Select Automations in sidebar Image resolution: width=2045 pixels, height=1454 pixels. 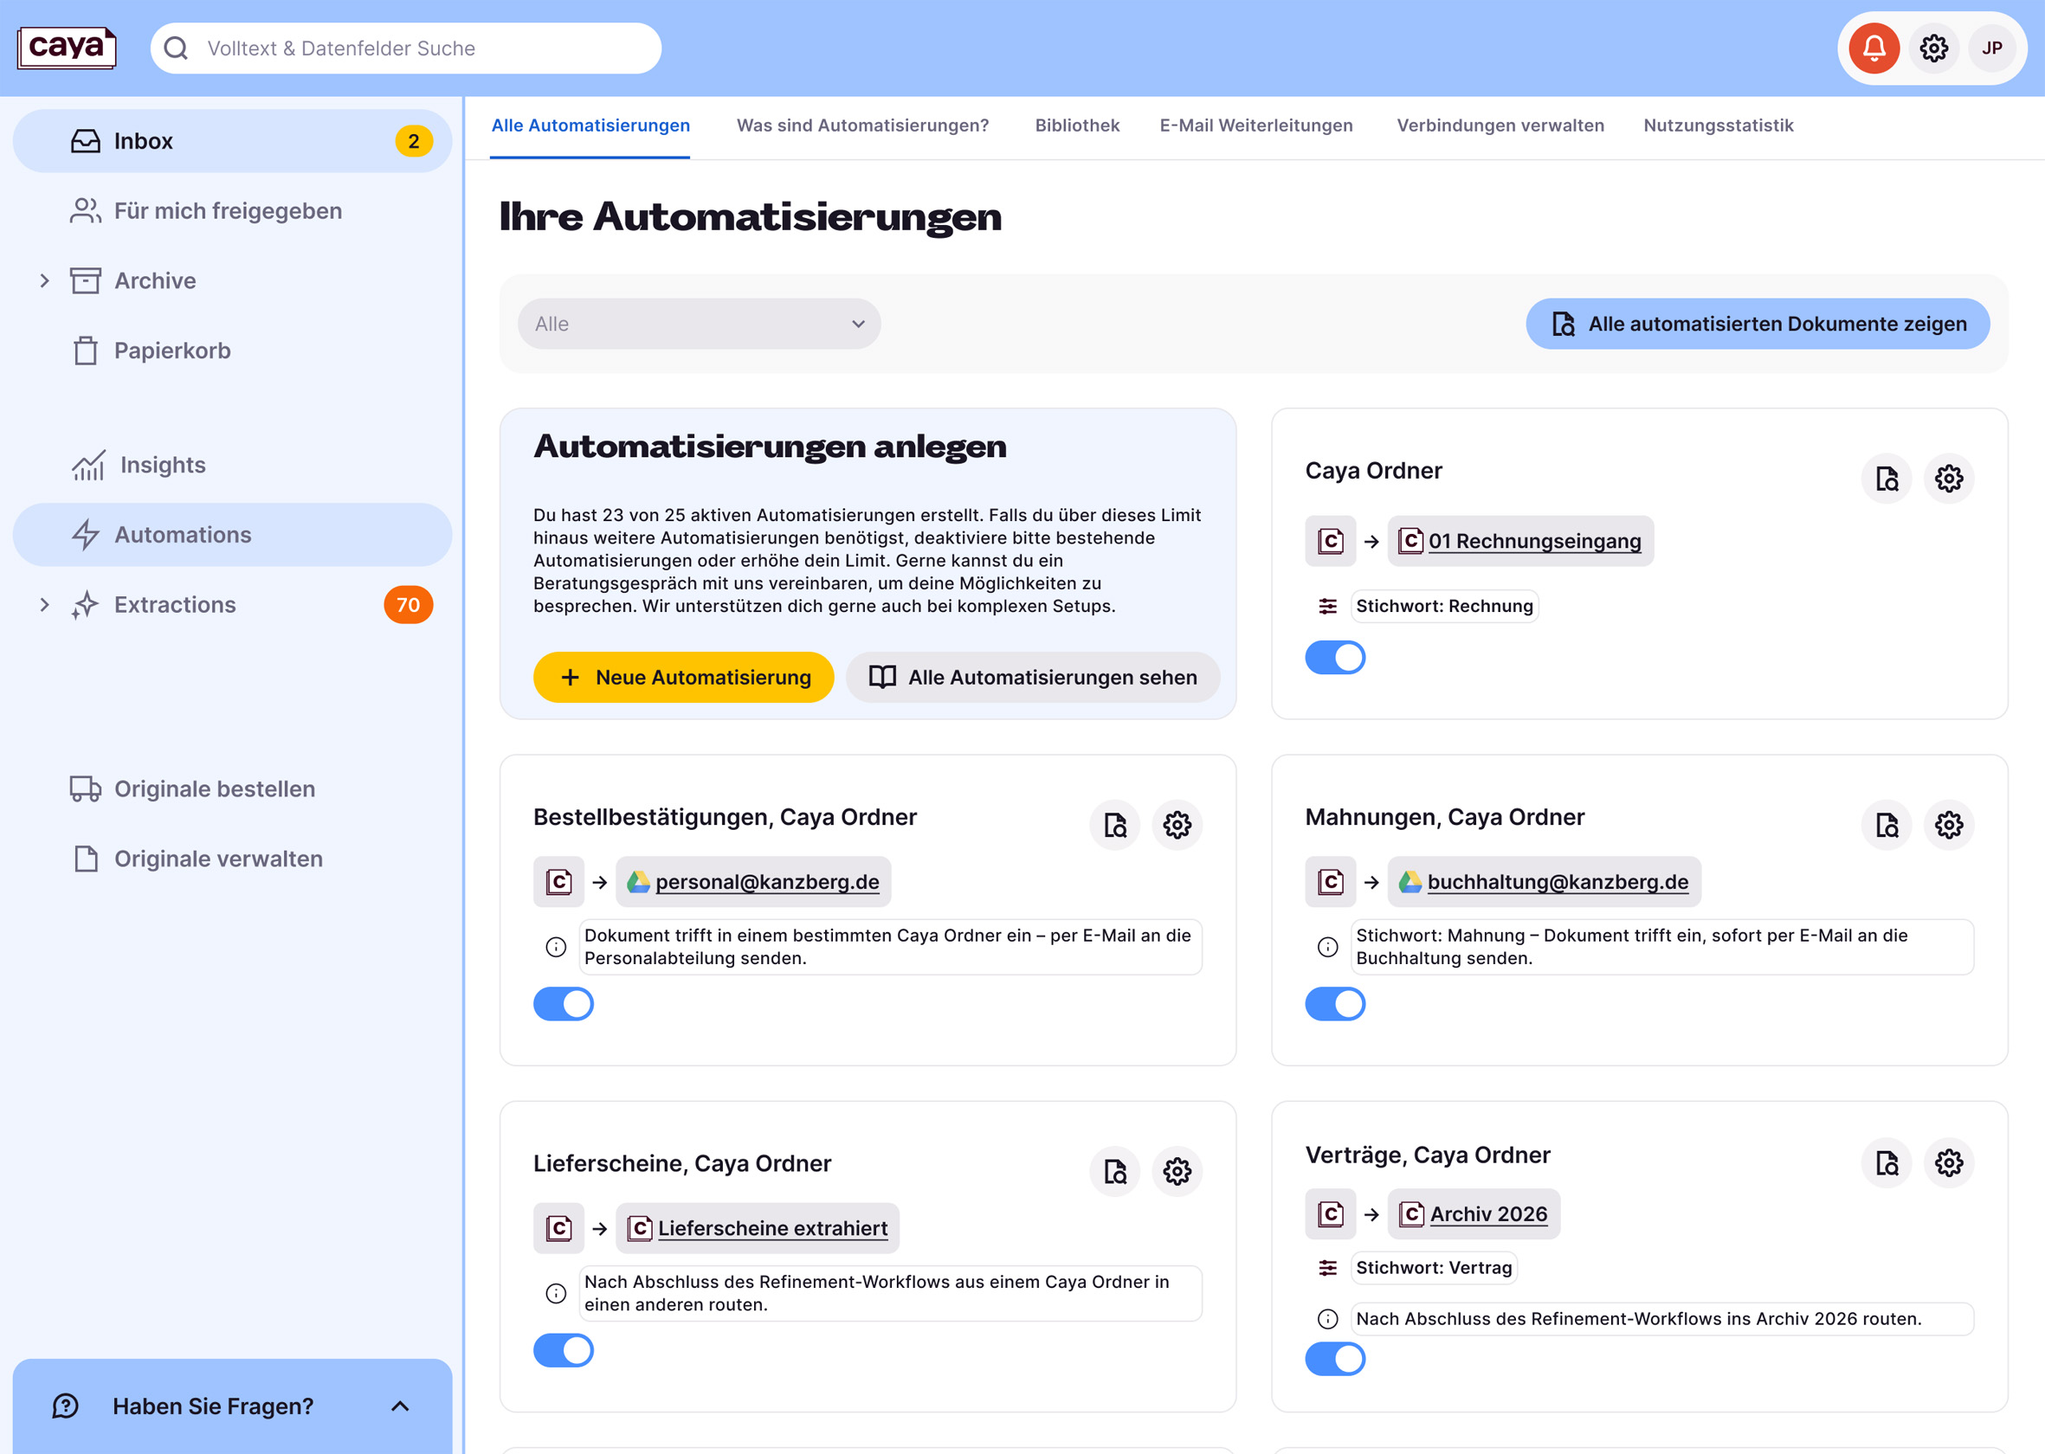[232, 536]
